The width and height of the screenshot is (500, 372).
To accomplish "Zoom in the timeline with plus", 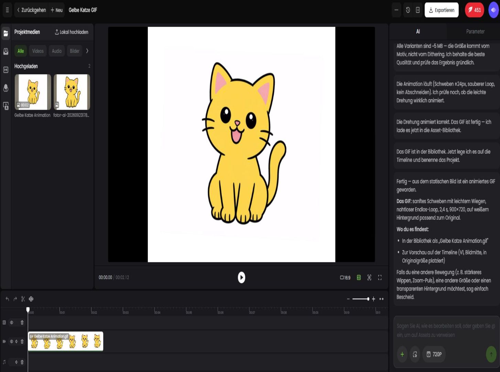I will coord(373,299).
